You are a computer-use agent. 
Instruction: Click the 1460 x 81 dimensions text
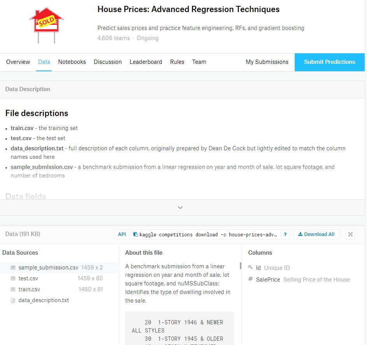(91, 289)
